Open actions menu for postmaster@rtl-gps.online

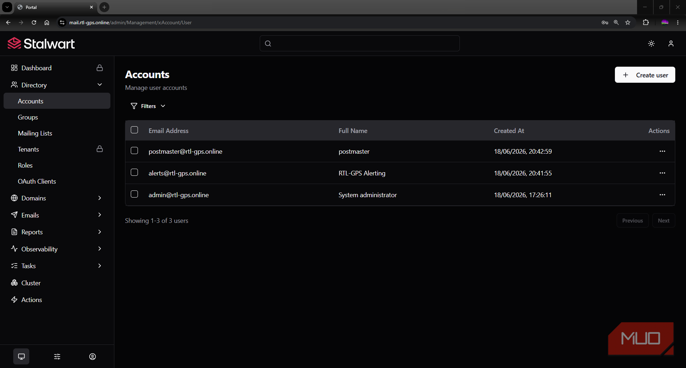click(662, 151)
